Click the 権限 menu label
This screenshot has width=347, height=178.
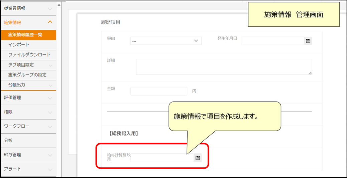click(x=8, y=112)
